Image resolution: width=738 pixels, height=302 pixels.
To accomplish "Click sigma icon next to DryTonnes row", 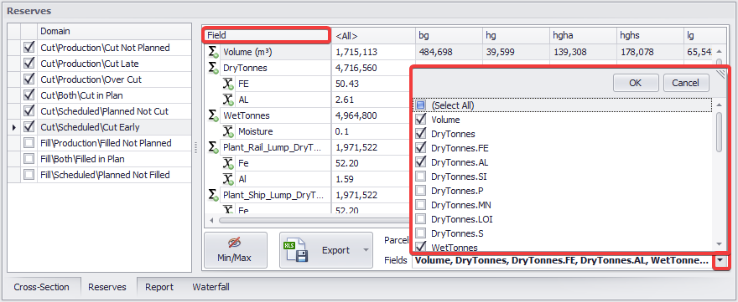I will pyautogui.click(x=213, y=68).
